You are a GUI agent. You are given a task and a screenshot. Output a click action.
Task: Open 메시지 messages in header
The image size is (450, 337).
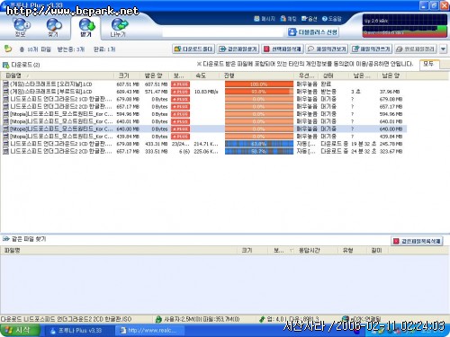(x=265, y=19)
